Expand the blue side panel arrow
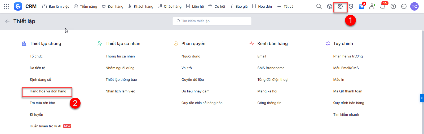 click(422, 98)
